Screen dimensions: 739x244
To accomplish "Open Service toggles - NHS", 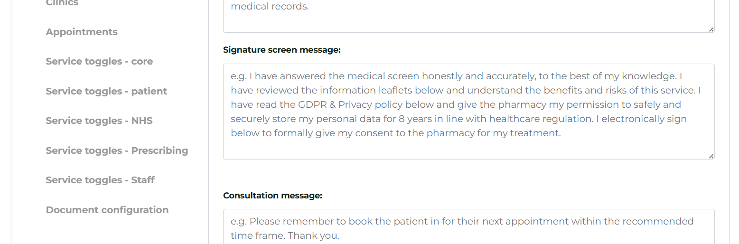I will [x=99, y=121].
